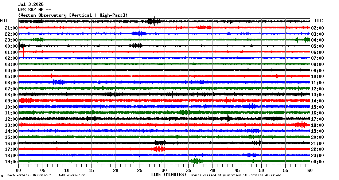339x180 pixels.
Task: Click the 00:00 UTC row label
Action: 317,162
